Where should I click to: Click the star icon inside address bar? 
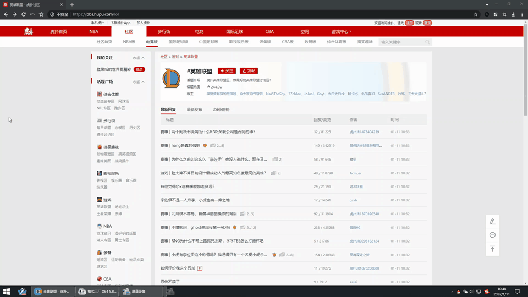click(475, 14)
